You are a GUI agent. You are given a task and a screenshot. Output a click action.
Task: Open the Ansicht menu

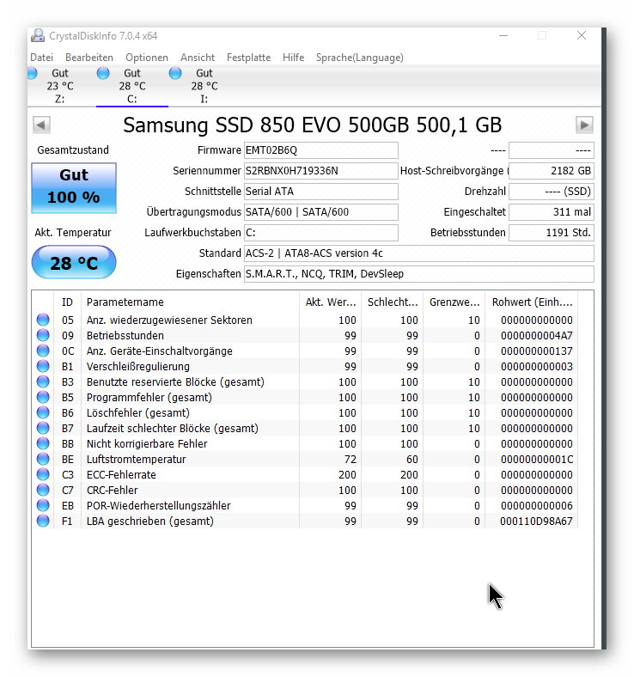click(198, 58)
